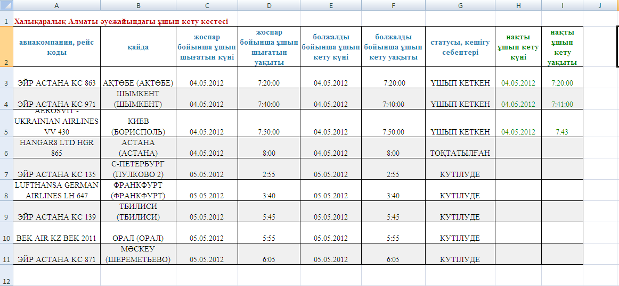The width and height of the screenshot is (619, 286).
Task: Select row 3 header
Action: pyautogui.click(x=6, y=77)
